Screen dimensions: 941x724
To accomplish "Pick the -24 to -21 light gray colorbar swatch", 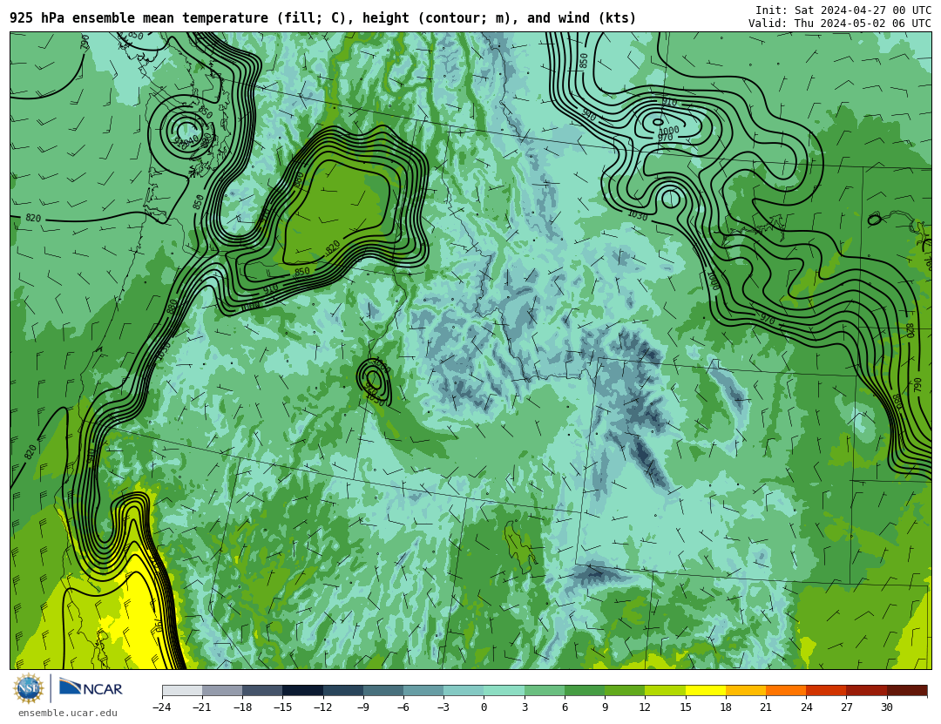I will click(x=182, y=690).
